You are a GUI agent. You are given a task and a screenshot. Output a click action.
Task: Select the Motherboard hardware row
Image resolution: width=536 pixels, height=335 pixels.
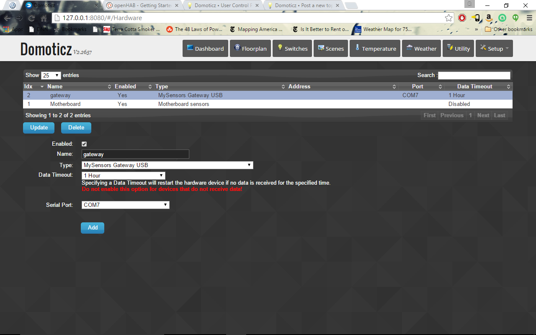pyautogui.click(x=268, y=104)
